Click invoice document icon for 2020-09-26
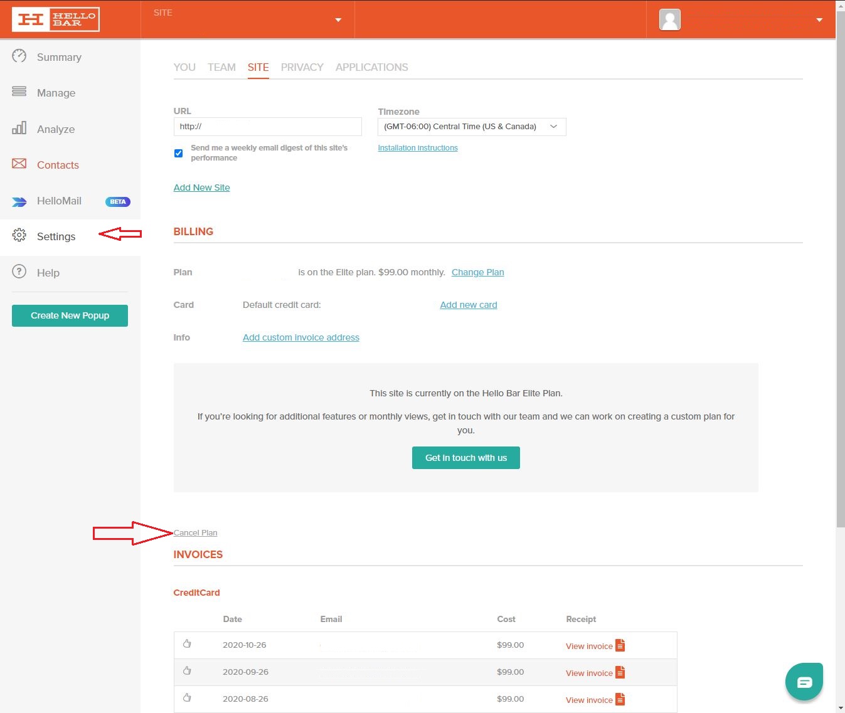 coord(620,672)
